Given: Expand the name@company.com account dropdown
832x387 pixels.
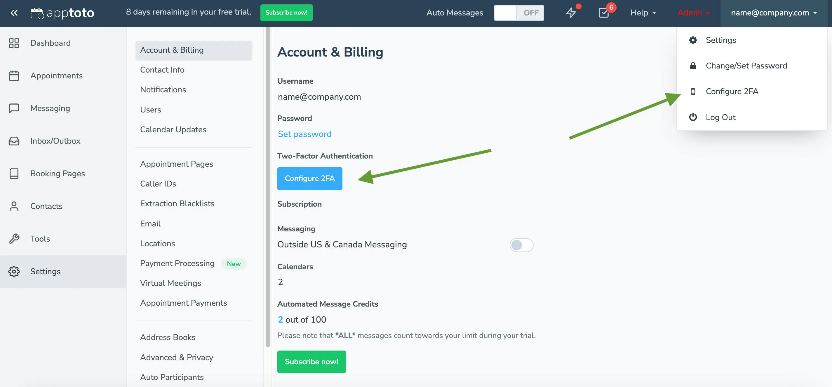Looking at the screenshot, I should pos(774,13).
